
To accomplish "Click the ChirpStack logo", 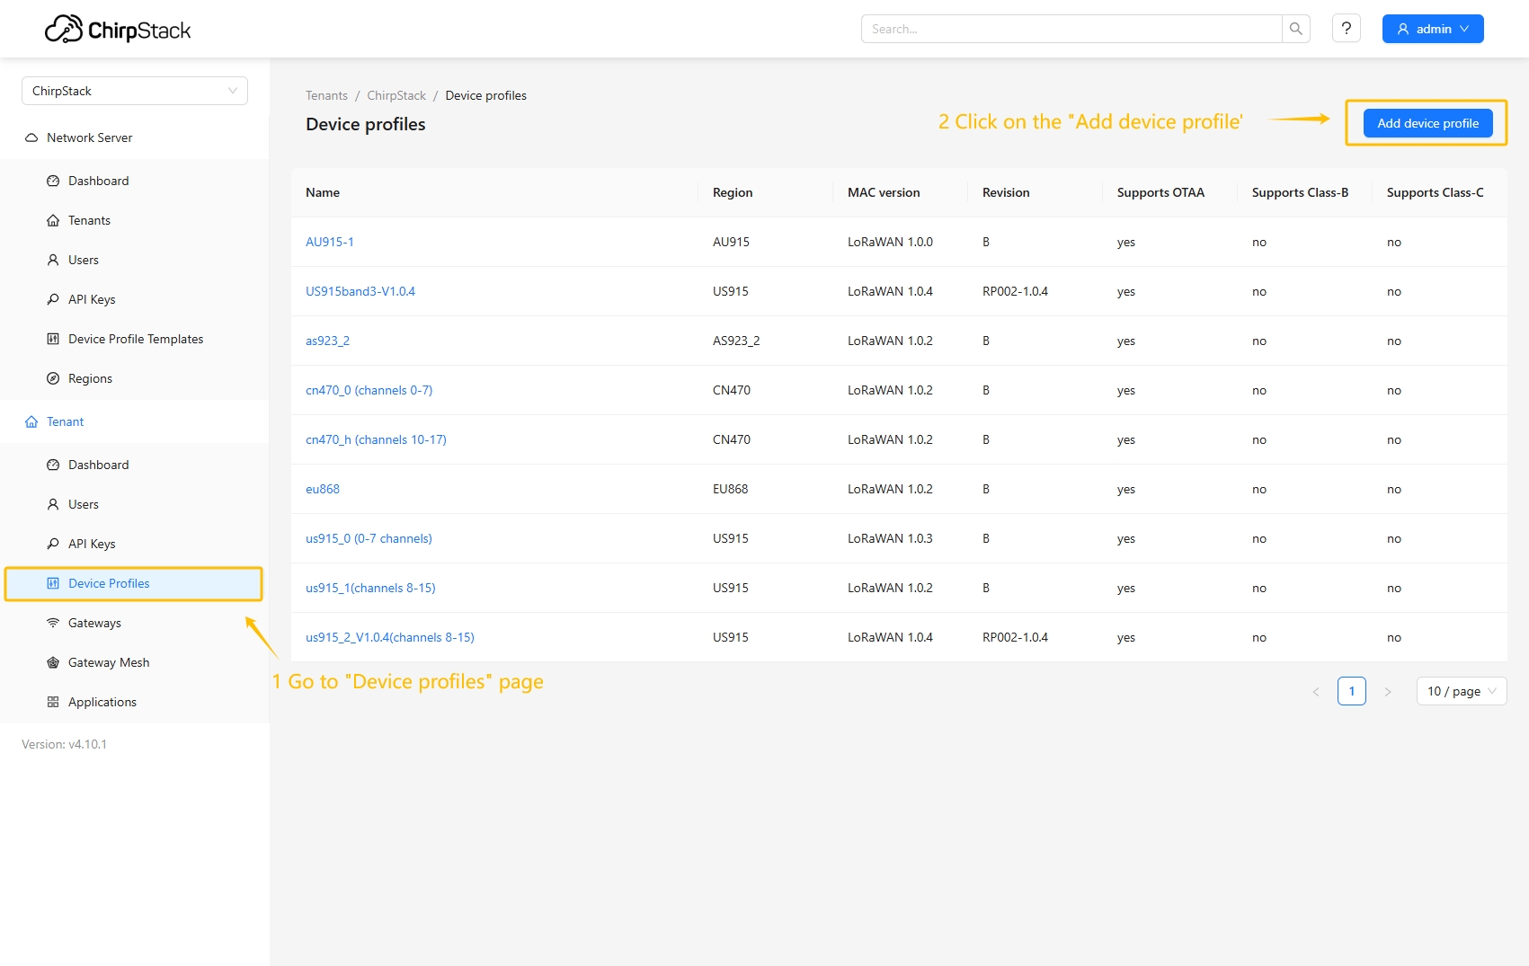I will 118,30.
